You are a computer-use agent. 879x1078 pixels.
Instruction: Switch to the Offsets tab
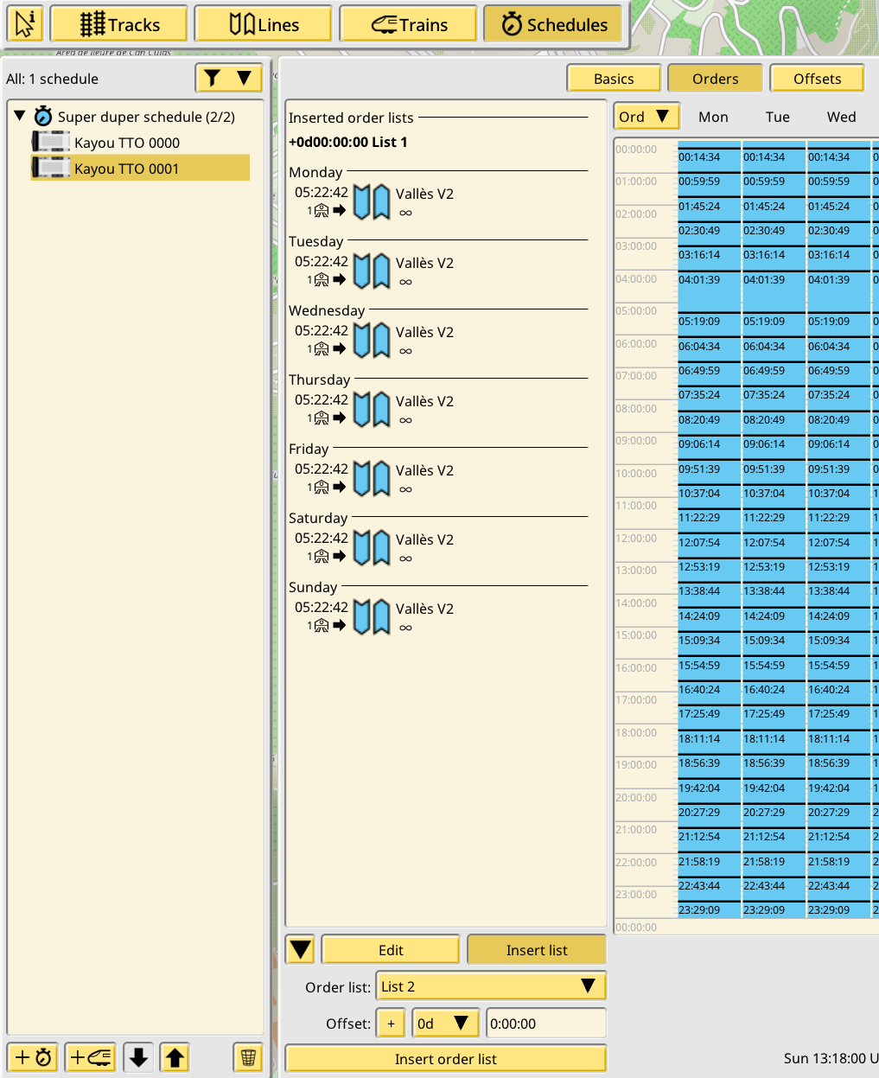click(817, 79)
